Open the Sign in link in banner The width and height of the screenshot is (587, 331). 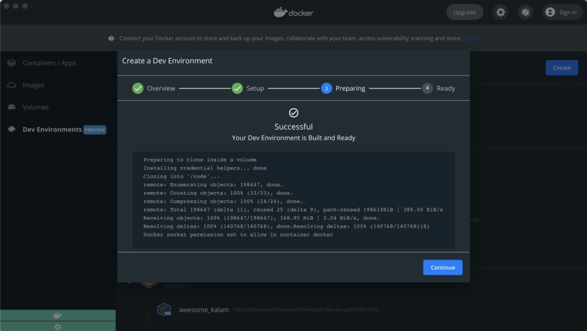point(472,38)
